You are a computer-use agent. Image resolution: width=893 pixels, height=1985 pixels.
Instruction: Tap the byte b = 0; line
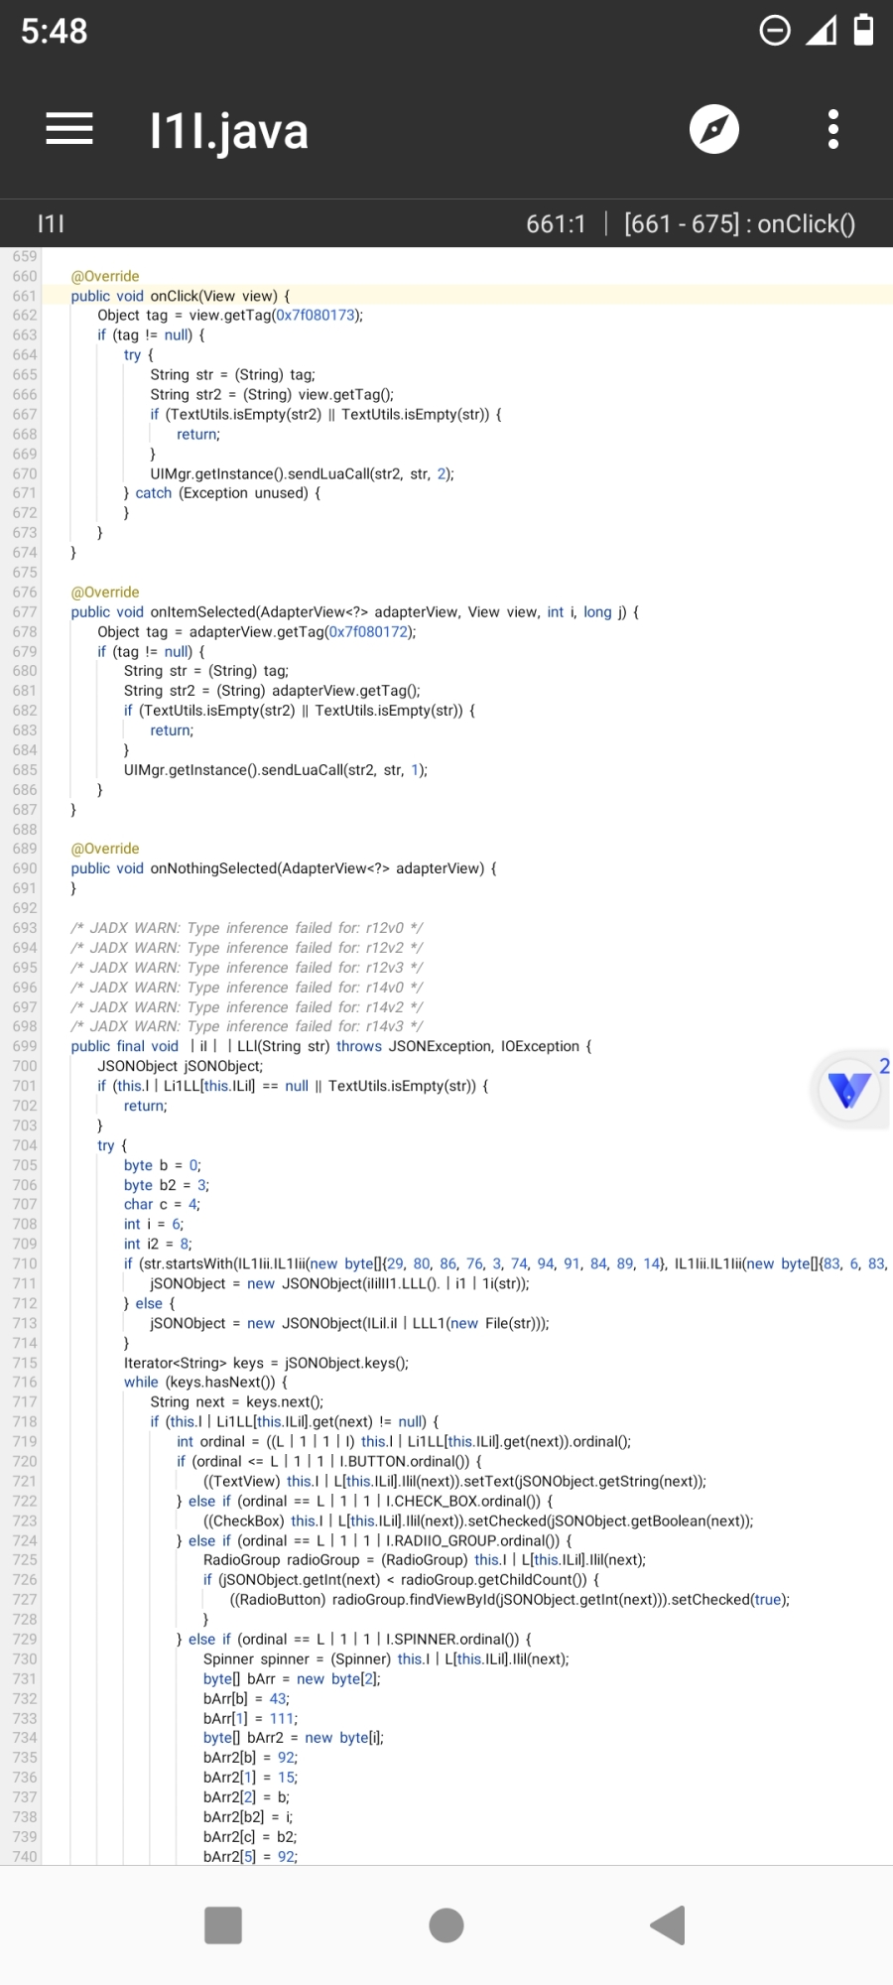163,1165
